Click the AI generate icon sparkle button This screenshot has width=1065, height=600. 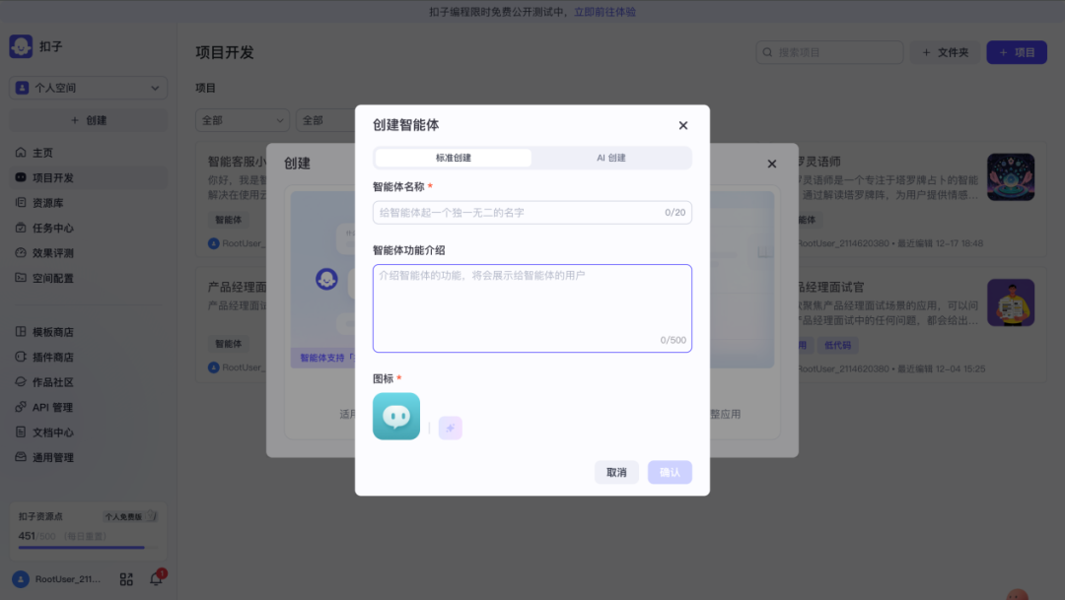pyautogui.click(x=450, y=428)
